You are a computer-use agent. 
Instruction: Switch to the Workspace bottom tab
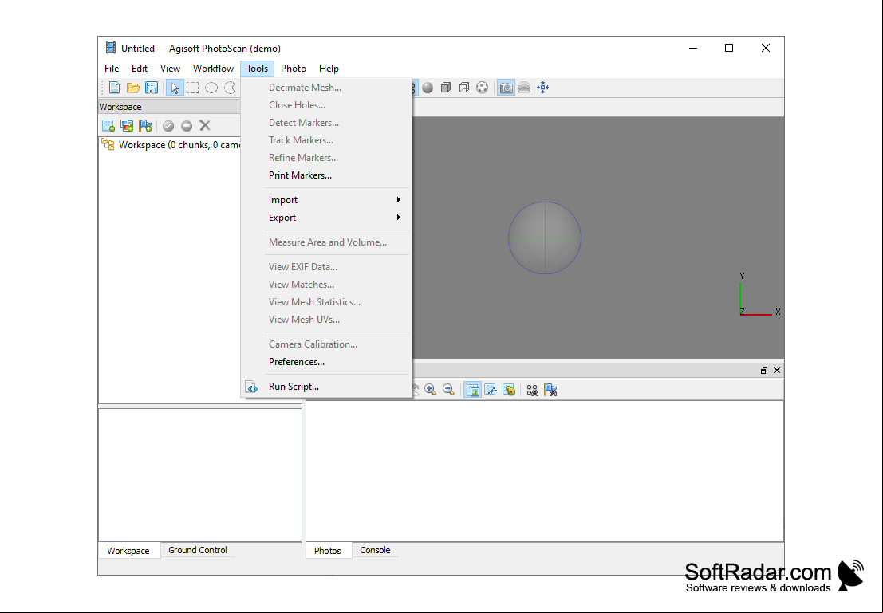tap(128, 551)
